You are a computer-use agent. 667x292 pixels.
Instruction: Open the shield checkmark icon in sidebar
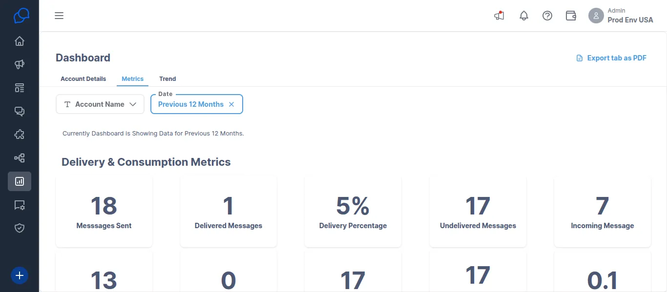pos(20,228)
